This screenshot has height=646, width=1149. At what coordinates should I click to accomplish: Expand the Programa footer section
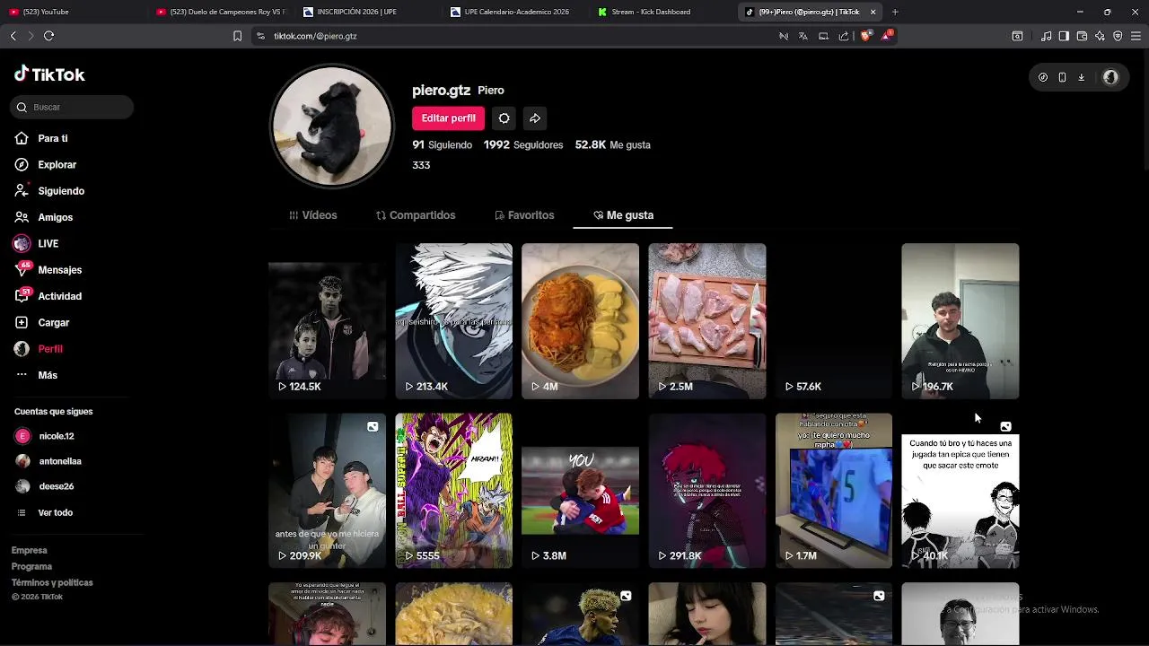tap(31, 566)
